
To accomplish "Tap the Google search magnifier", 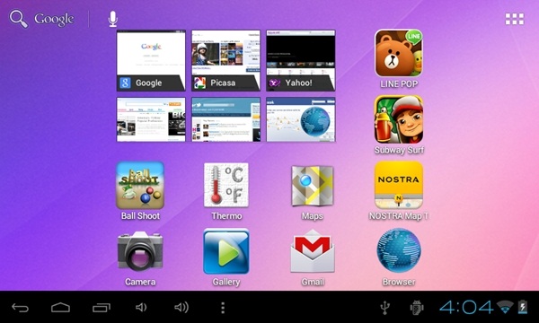I will tap(18, 19).
